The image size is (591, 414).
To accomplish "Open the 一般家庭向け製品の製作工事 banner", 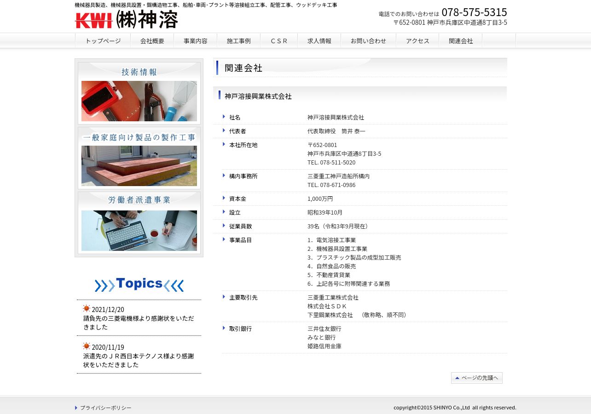I will pyautogui.click(x=139, y=158).
